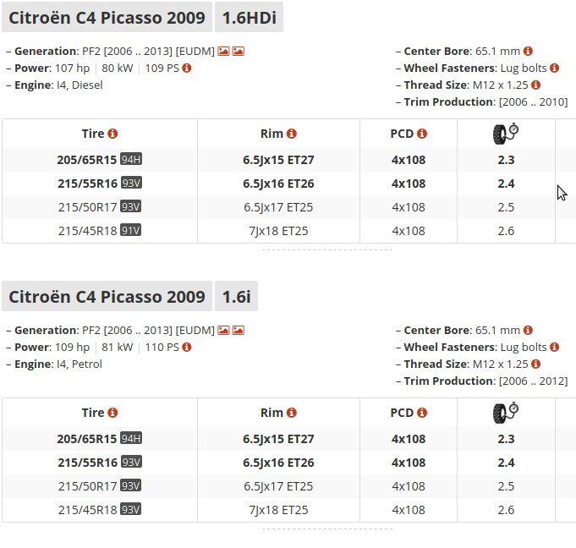Click Tire info icon in 1.6HDi table header
The width and height of the screenshot is (576, 548).
click(113, 134)
